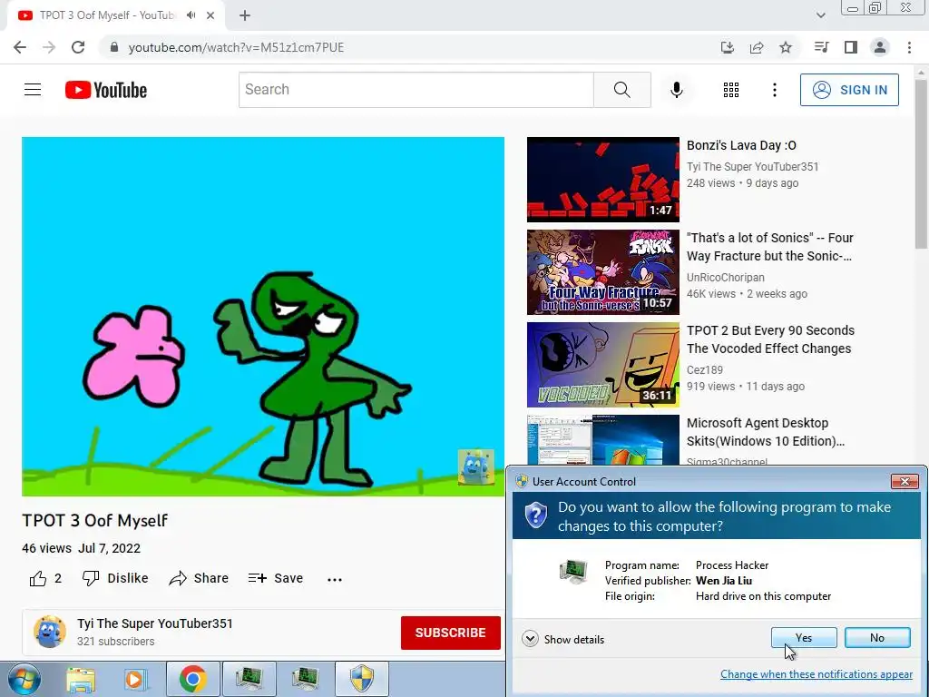This screenshot has height=697, width=929.
Task: Mute the tab via speaker icon
Action: tap(191, 15)
